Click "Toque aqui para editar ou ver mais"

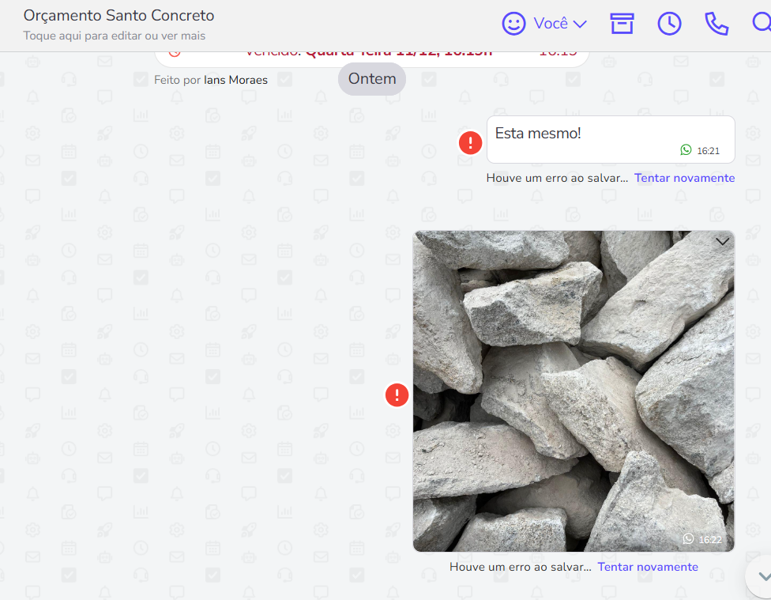(114, 36)
